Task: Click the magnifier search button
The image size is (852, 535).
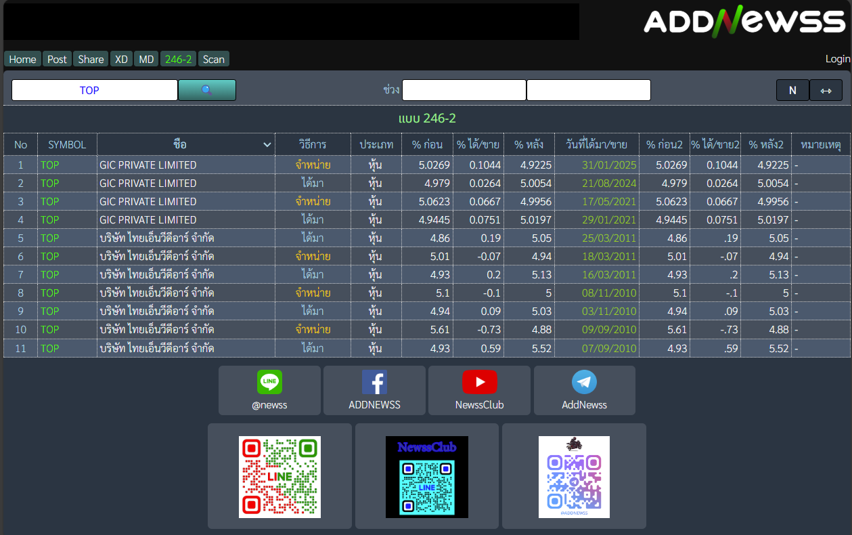Action: click(x=207, y=90)
